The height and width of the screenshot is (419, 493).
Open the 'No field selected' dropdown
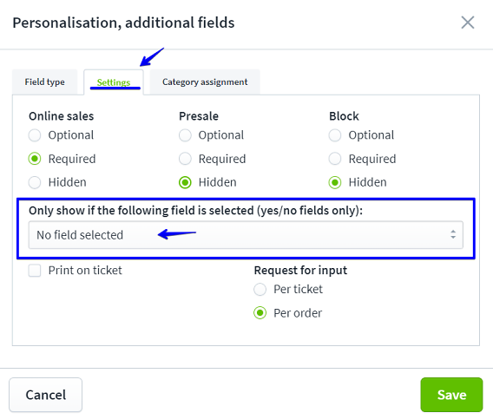click(246, 235)
